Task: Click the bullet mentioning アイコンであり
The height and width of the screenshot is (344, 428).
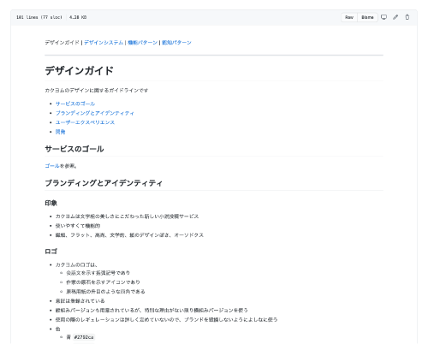Action: pos(103,282)
